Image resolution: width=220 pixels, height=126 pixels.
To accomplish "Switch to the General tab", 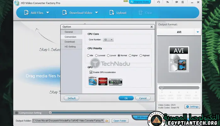I will (x=71, y=32).
